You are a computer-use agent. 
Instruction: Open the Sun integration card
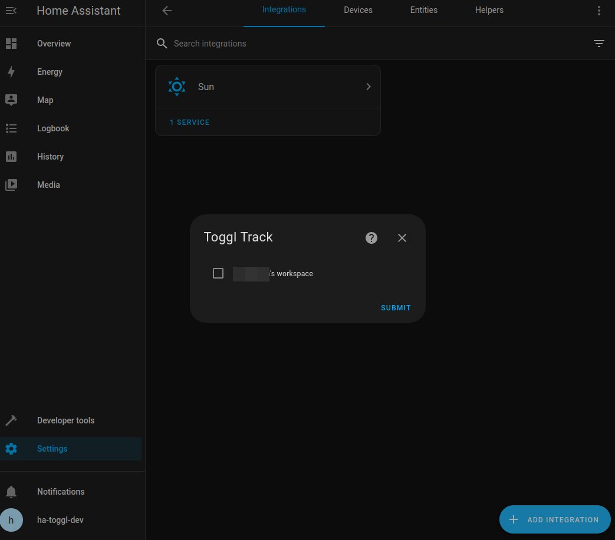pos(268,87)
